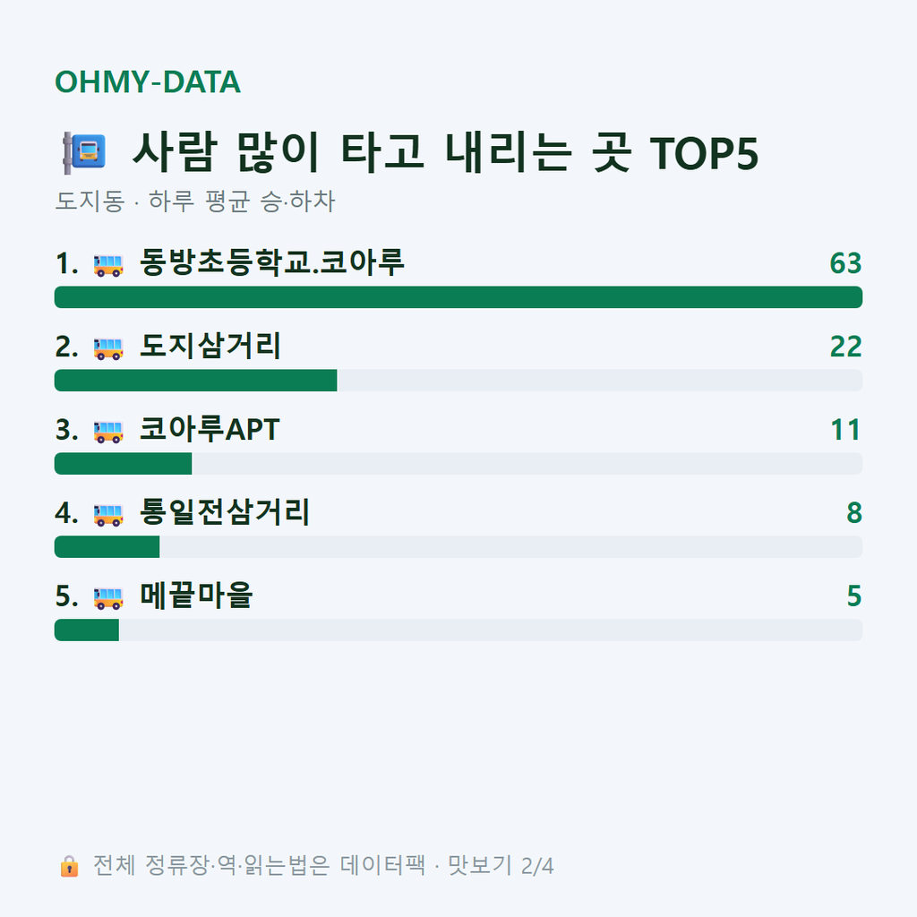Click the bus icon beside 코아루APT
Screen dimensions: 917x917
pos(108,432)
